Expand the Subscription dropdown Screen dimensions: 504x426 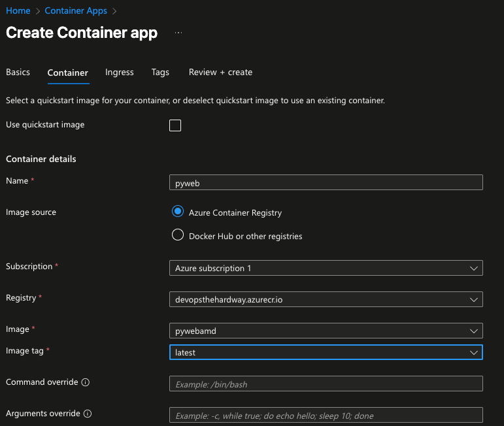[326, 268]
